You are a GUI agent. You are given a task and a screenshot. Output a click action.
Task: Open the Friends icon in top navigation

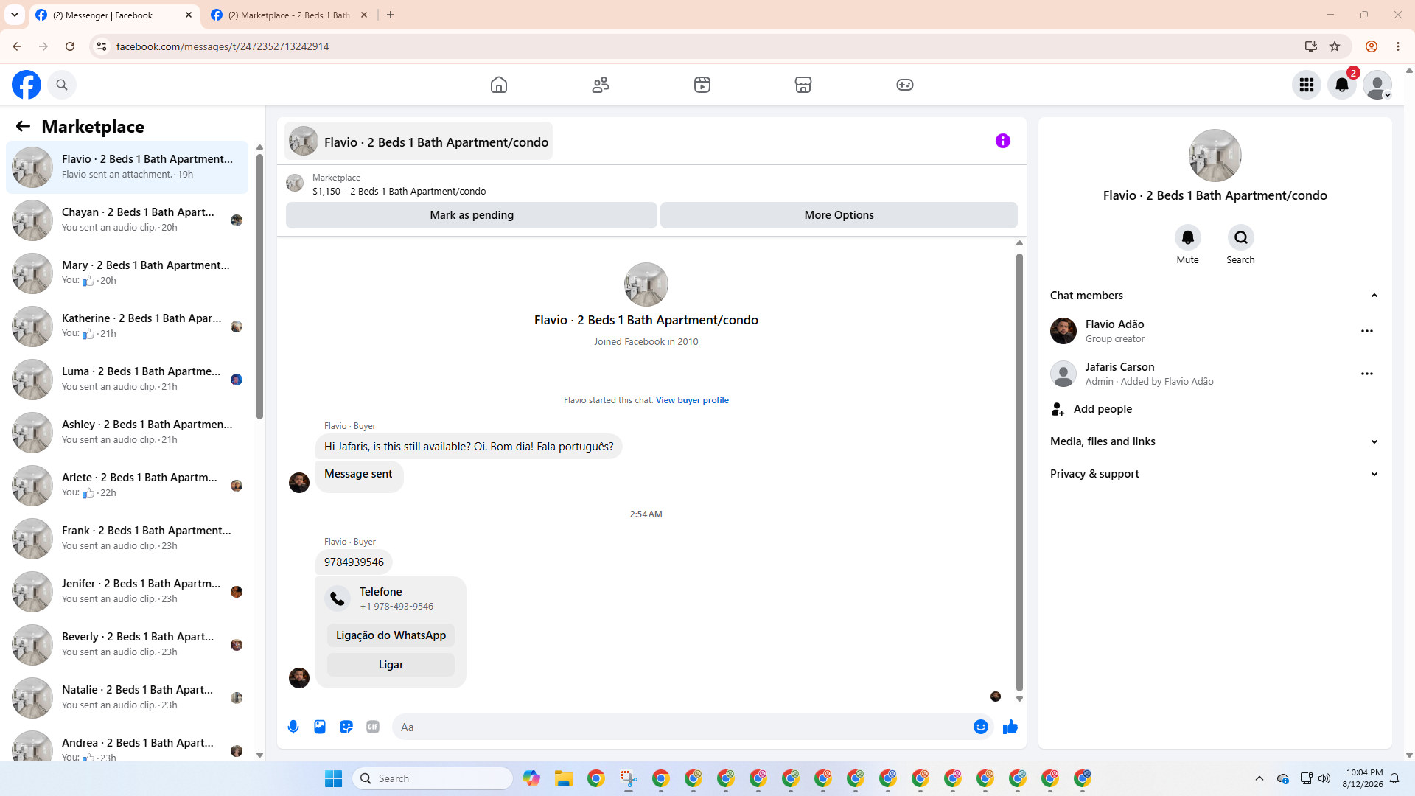(601, 85)
